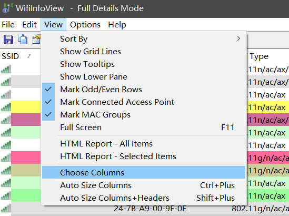This screenshot has width=289, height=216.
Task: Open the Options menu
Action: coord(85,25)
